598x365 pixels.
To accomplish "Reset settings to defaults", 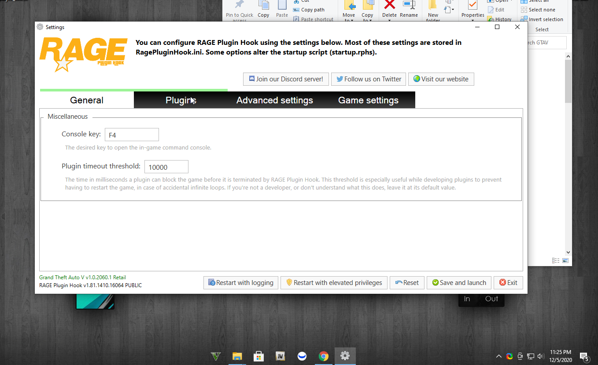I will [x=407, y=283].
